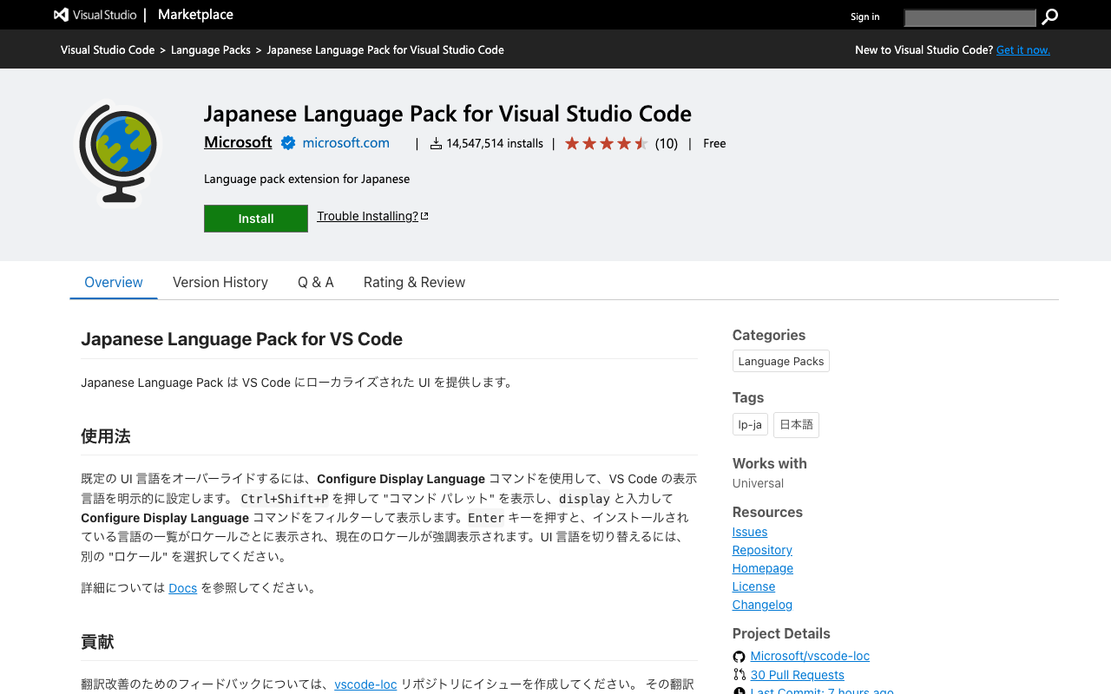Open the 30 Pull Requests link
The image size is (1111, 694).
[x=798, y=675]
